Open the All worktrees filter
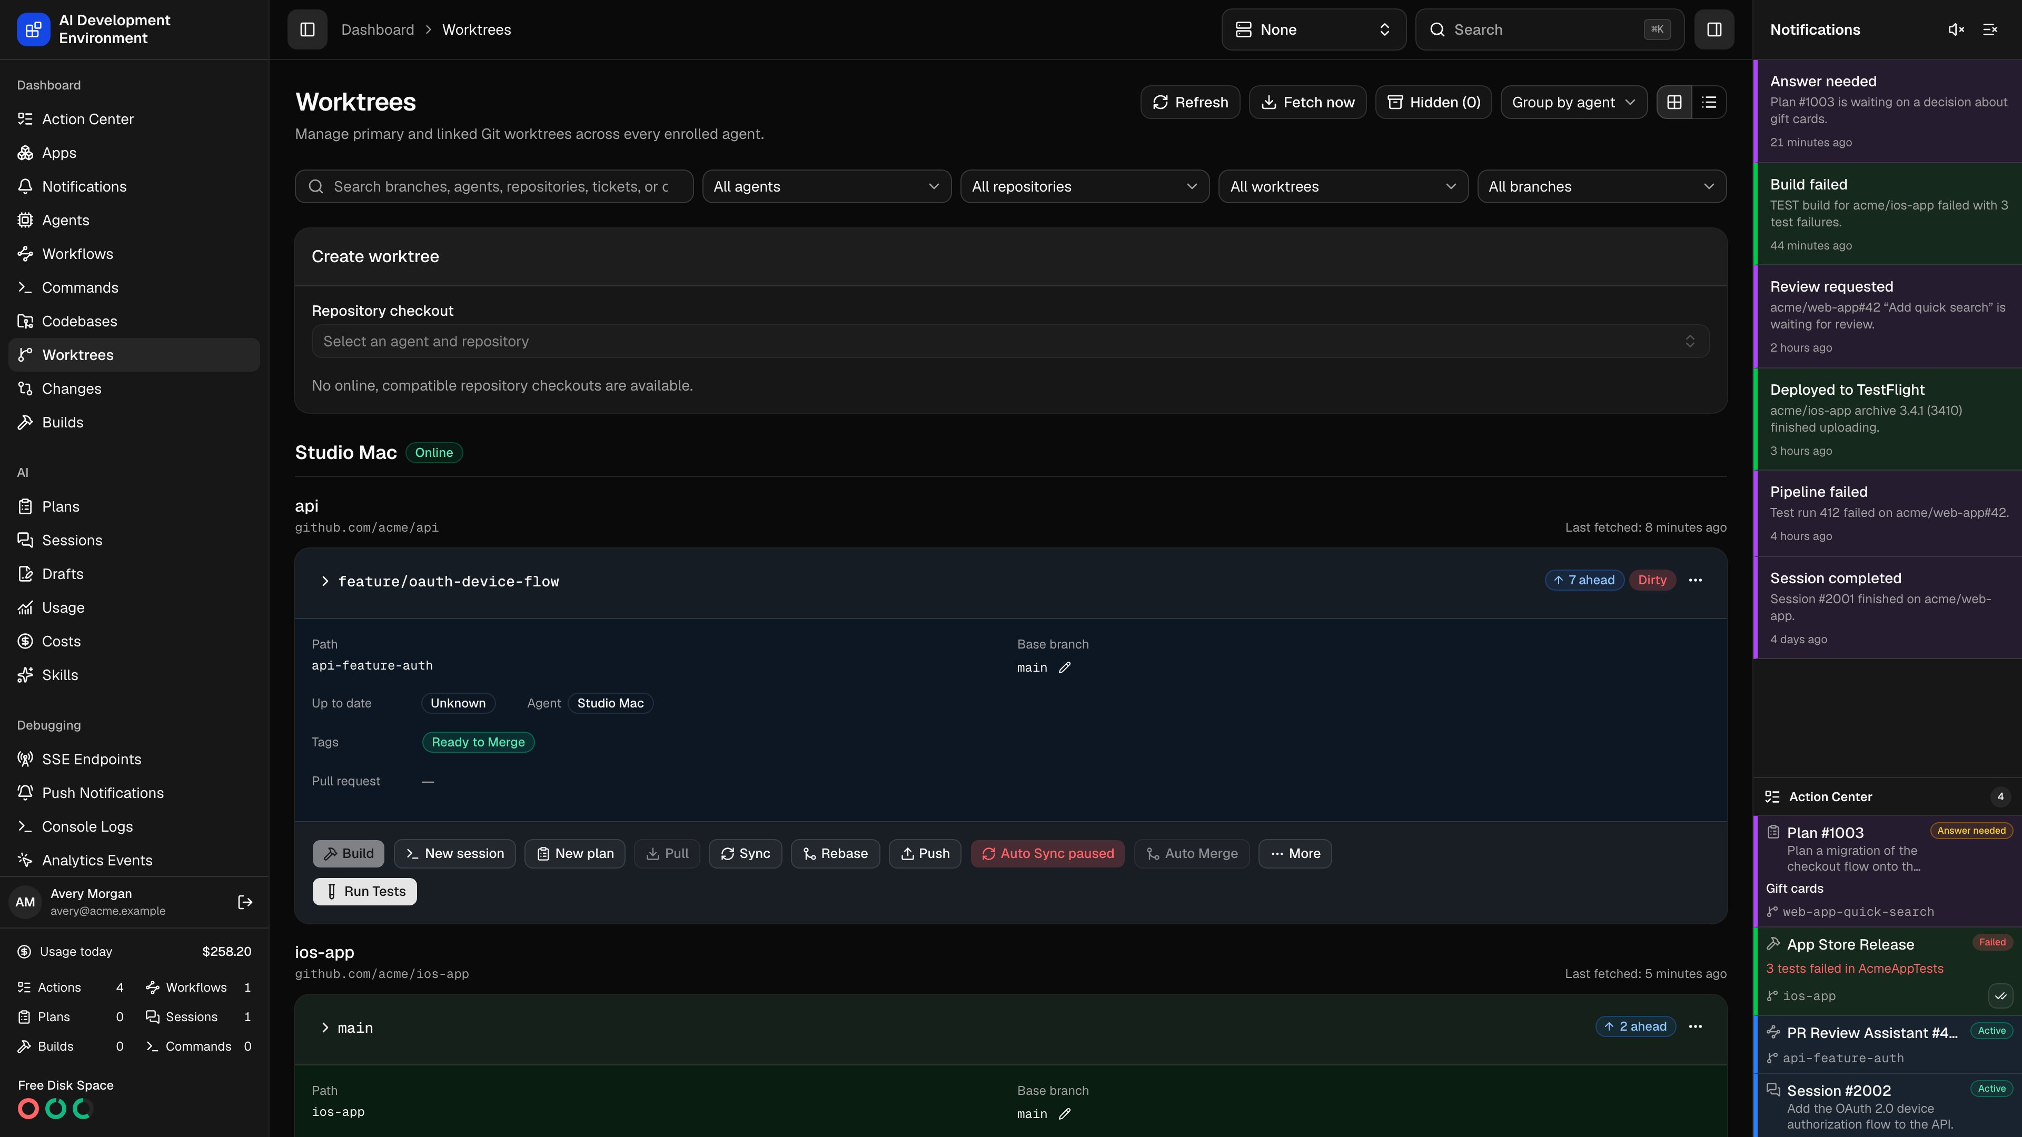The height and width of the screenshot is (1137, 2022). click(1343, 187)
